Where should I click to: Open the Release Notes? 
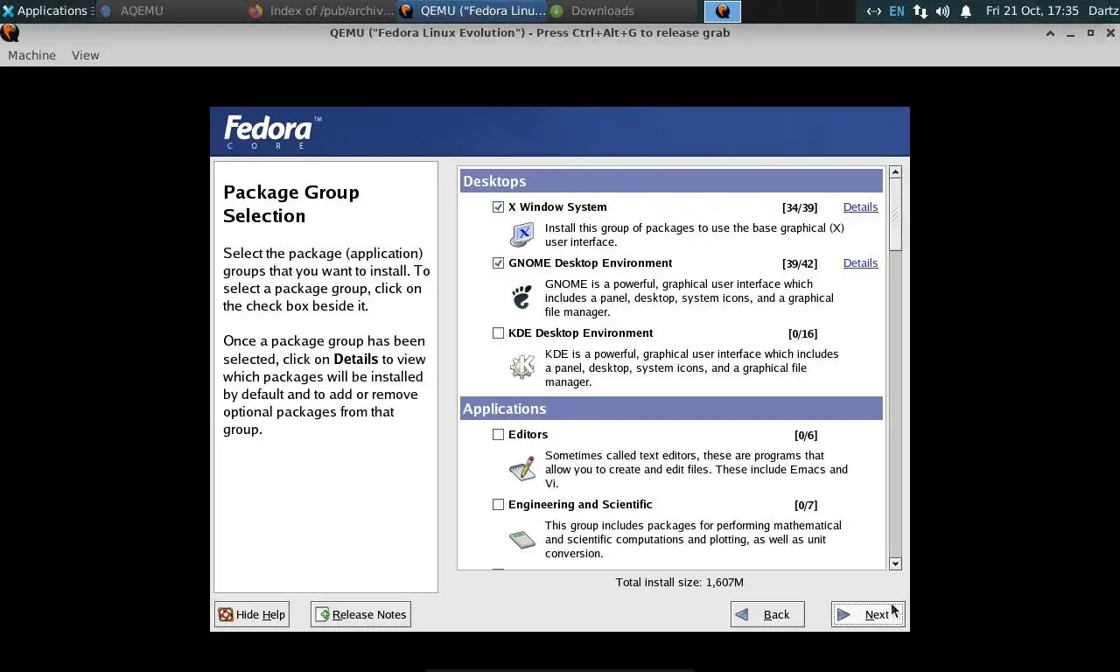(x=360, y=614)
